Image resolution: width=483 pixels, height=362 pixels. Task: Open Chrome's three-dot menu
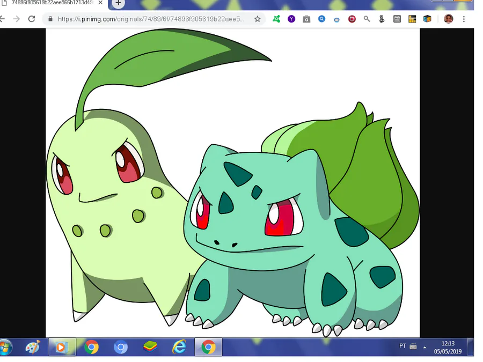click(x=464, y=19)
